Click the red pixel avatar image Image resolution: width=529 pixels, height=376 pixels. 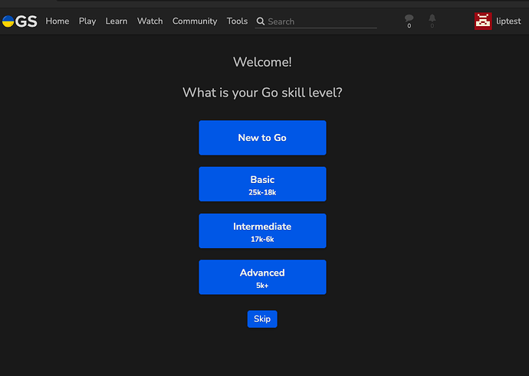484,21
